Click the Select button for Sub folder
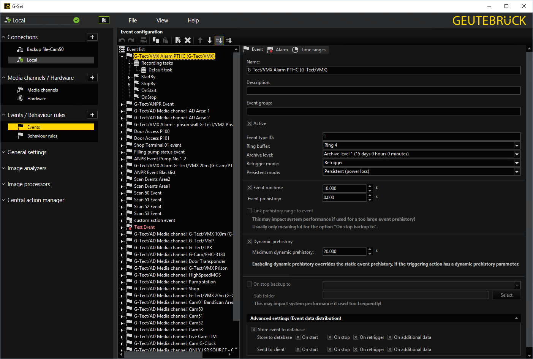This screenshot has height=359, width=533. (x=506, y=295)
